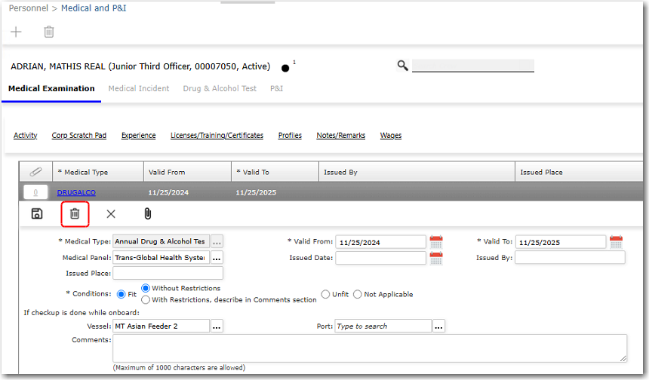
Task: Select the Unfit condition radio button
Action: coord(325,294)
